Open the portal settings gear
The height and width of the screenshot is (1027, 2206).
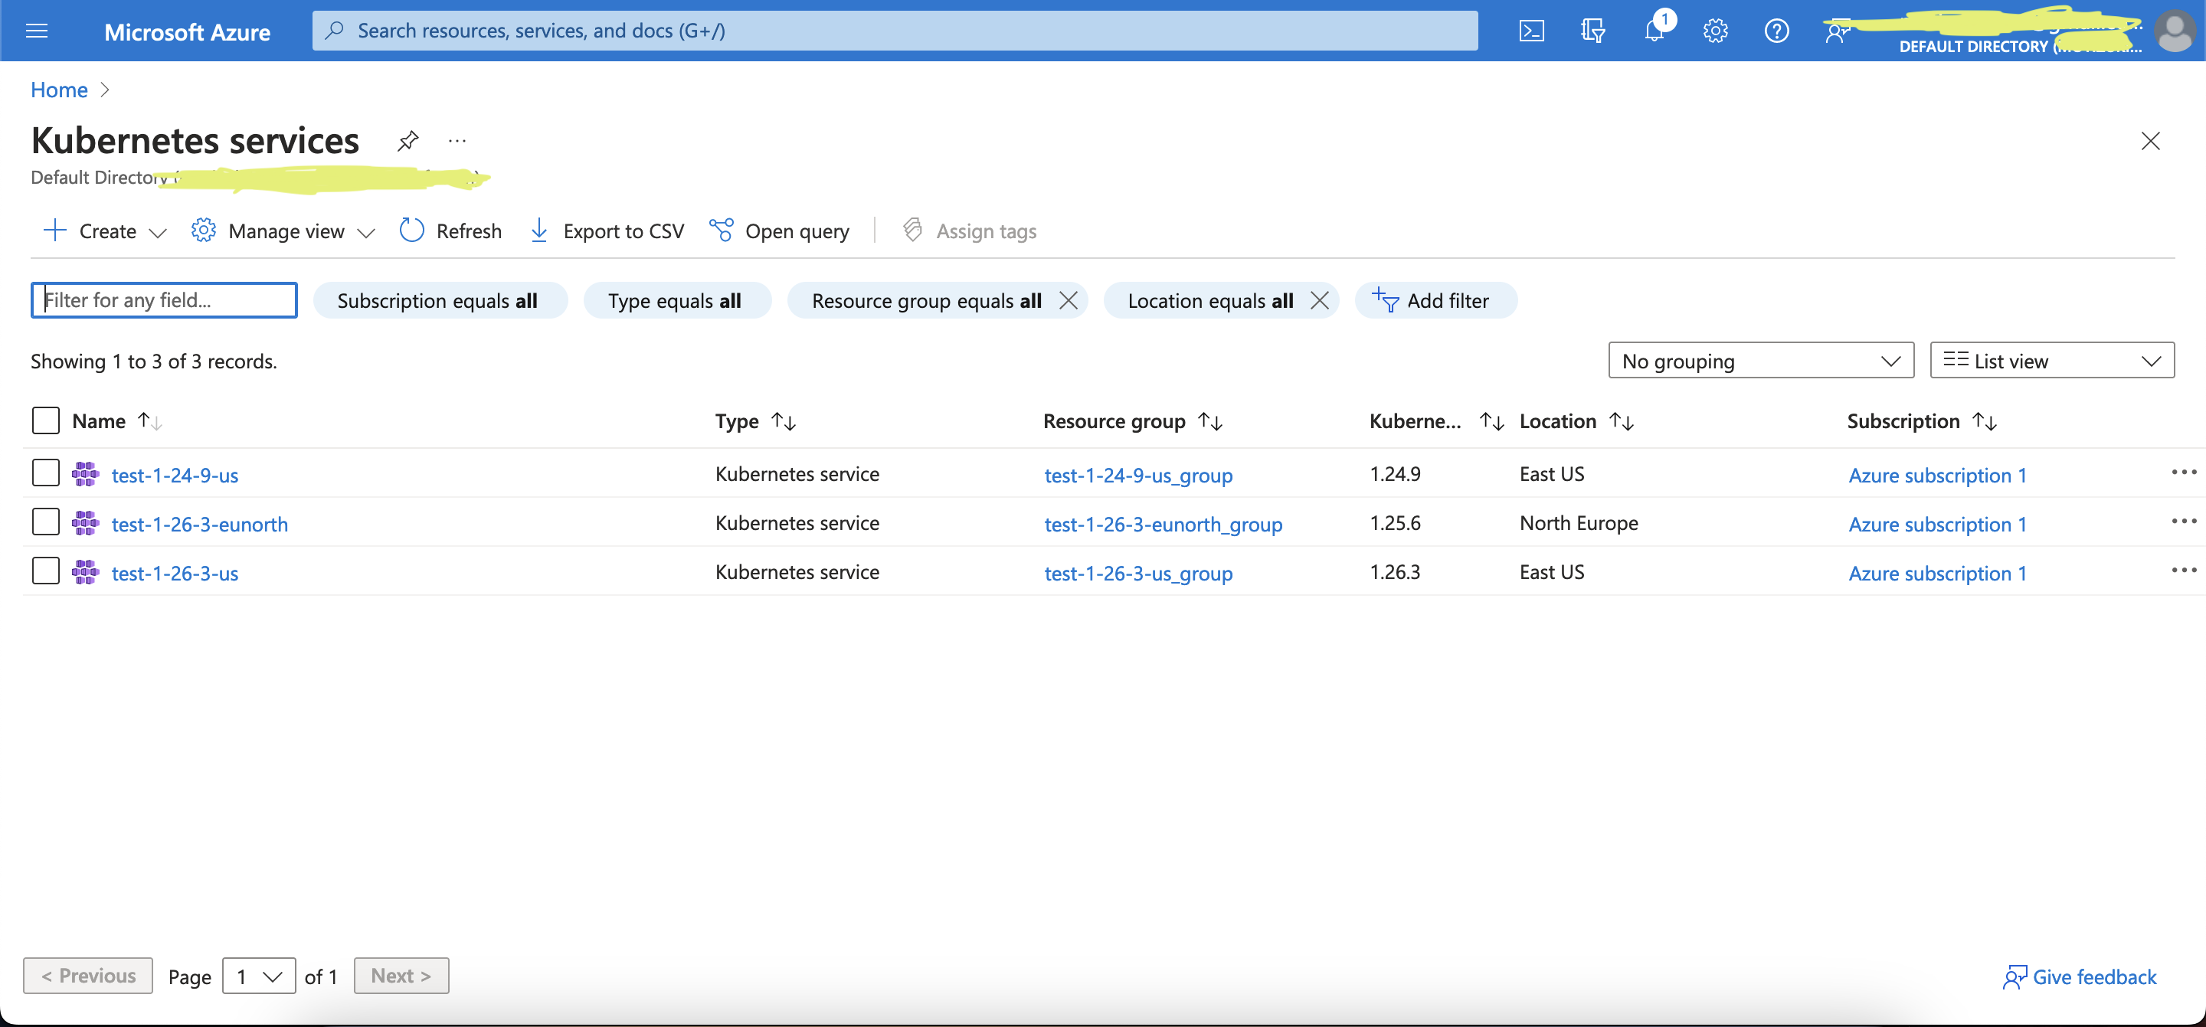1715,31
